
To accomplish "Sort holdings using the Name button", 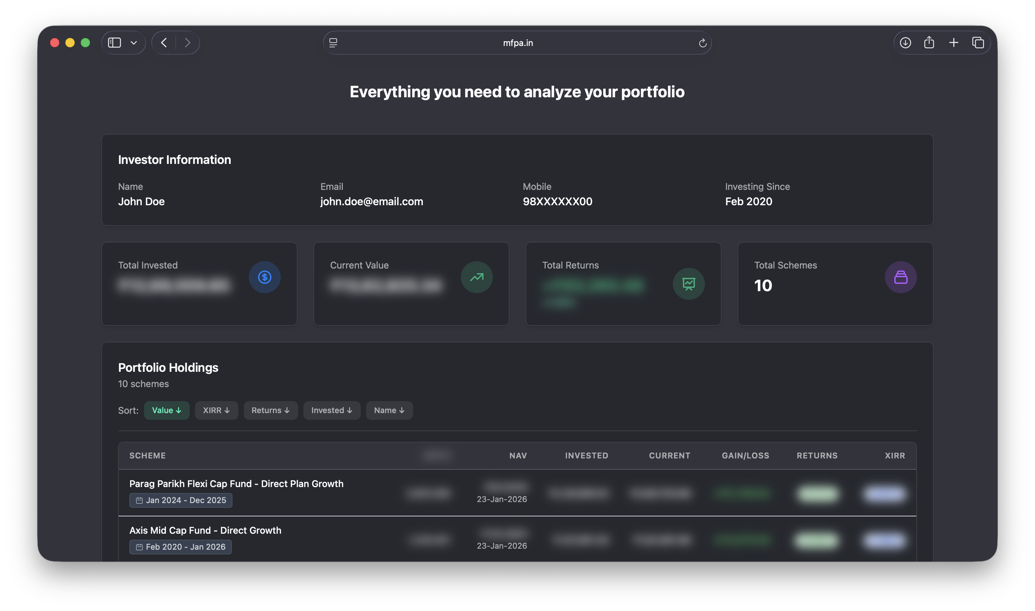I will coord(389,410).
